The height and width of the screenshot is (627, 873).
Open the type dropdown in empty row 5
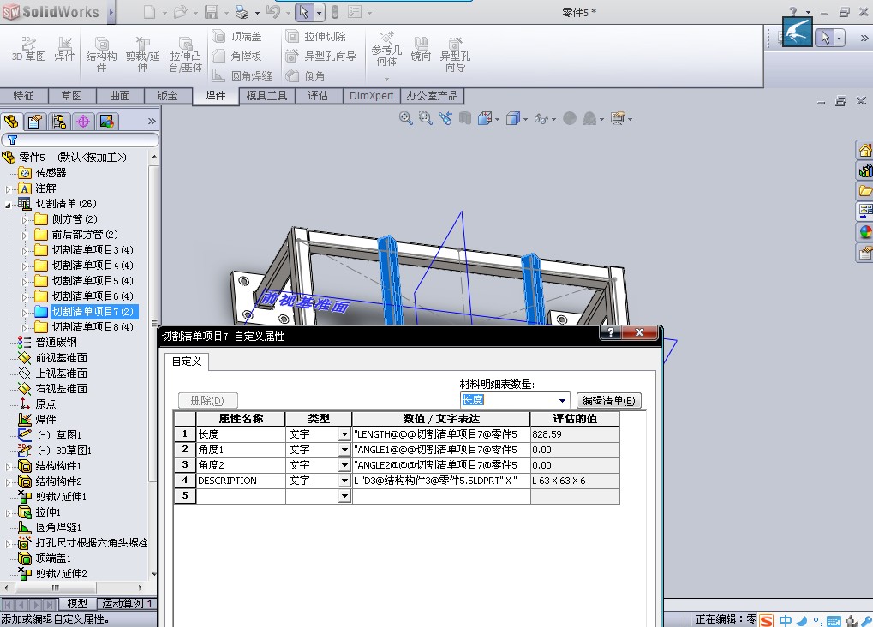click(x=344, y=496)
